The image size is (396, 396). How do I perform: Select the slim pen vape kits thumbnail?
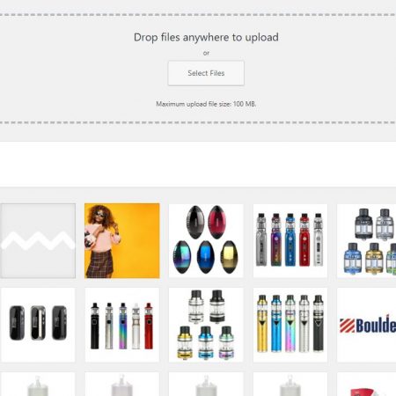[122, 325]
